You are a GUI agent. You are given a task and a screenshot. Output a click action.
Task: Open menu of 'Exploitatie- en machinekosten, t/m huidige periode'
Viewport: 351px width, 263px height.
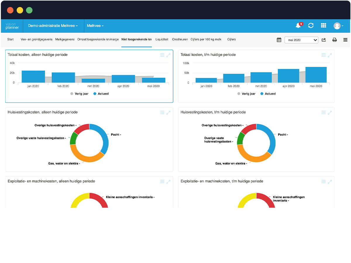(x=324, y=181)
